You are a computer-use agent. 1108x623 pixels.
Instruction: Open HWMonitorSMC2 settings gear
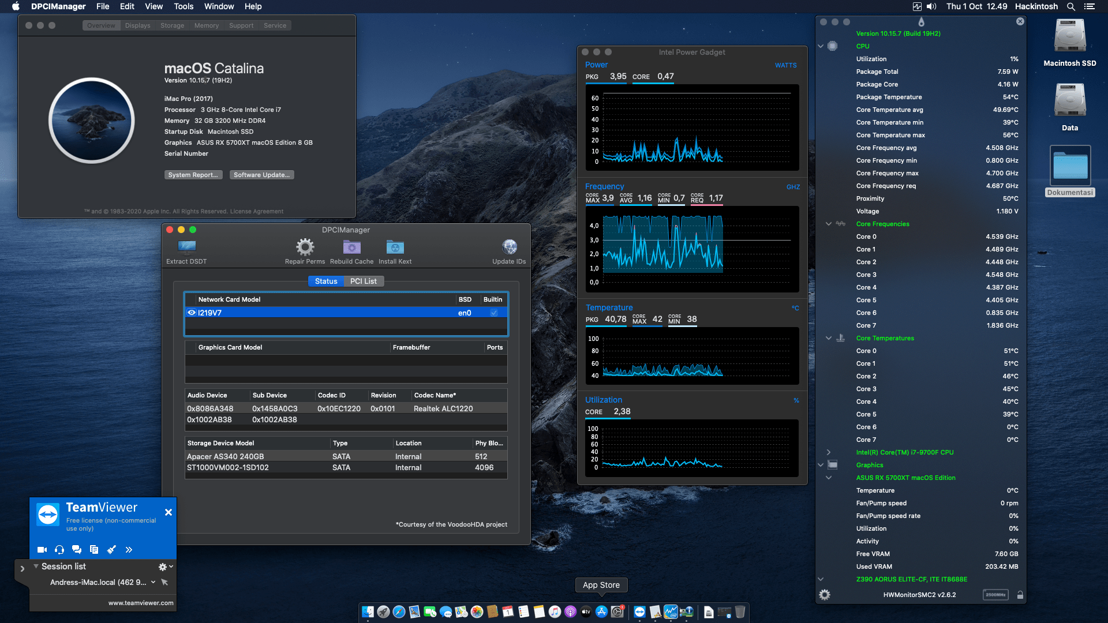pos(825,595)
